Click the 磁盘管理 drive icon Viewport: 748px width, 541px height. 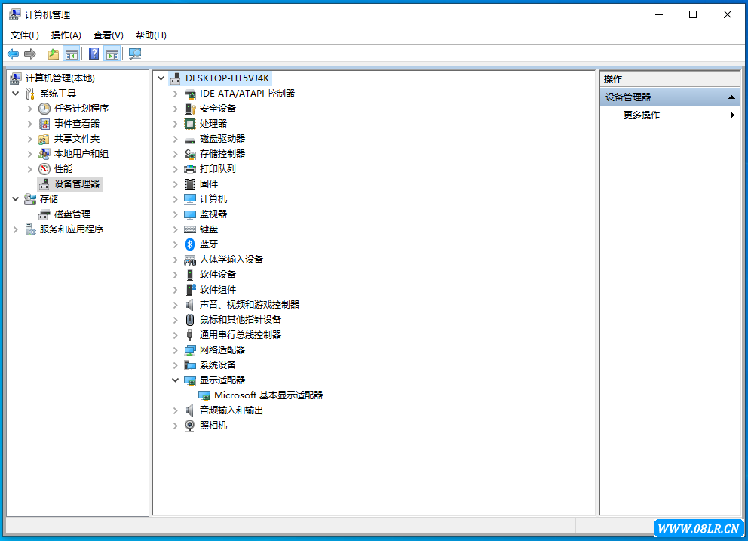coord(44,214)
